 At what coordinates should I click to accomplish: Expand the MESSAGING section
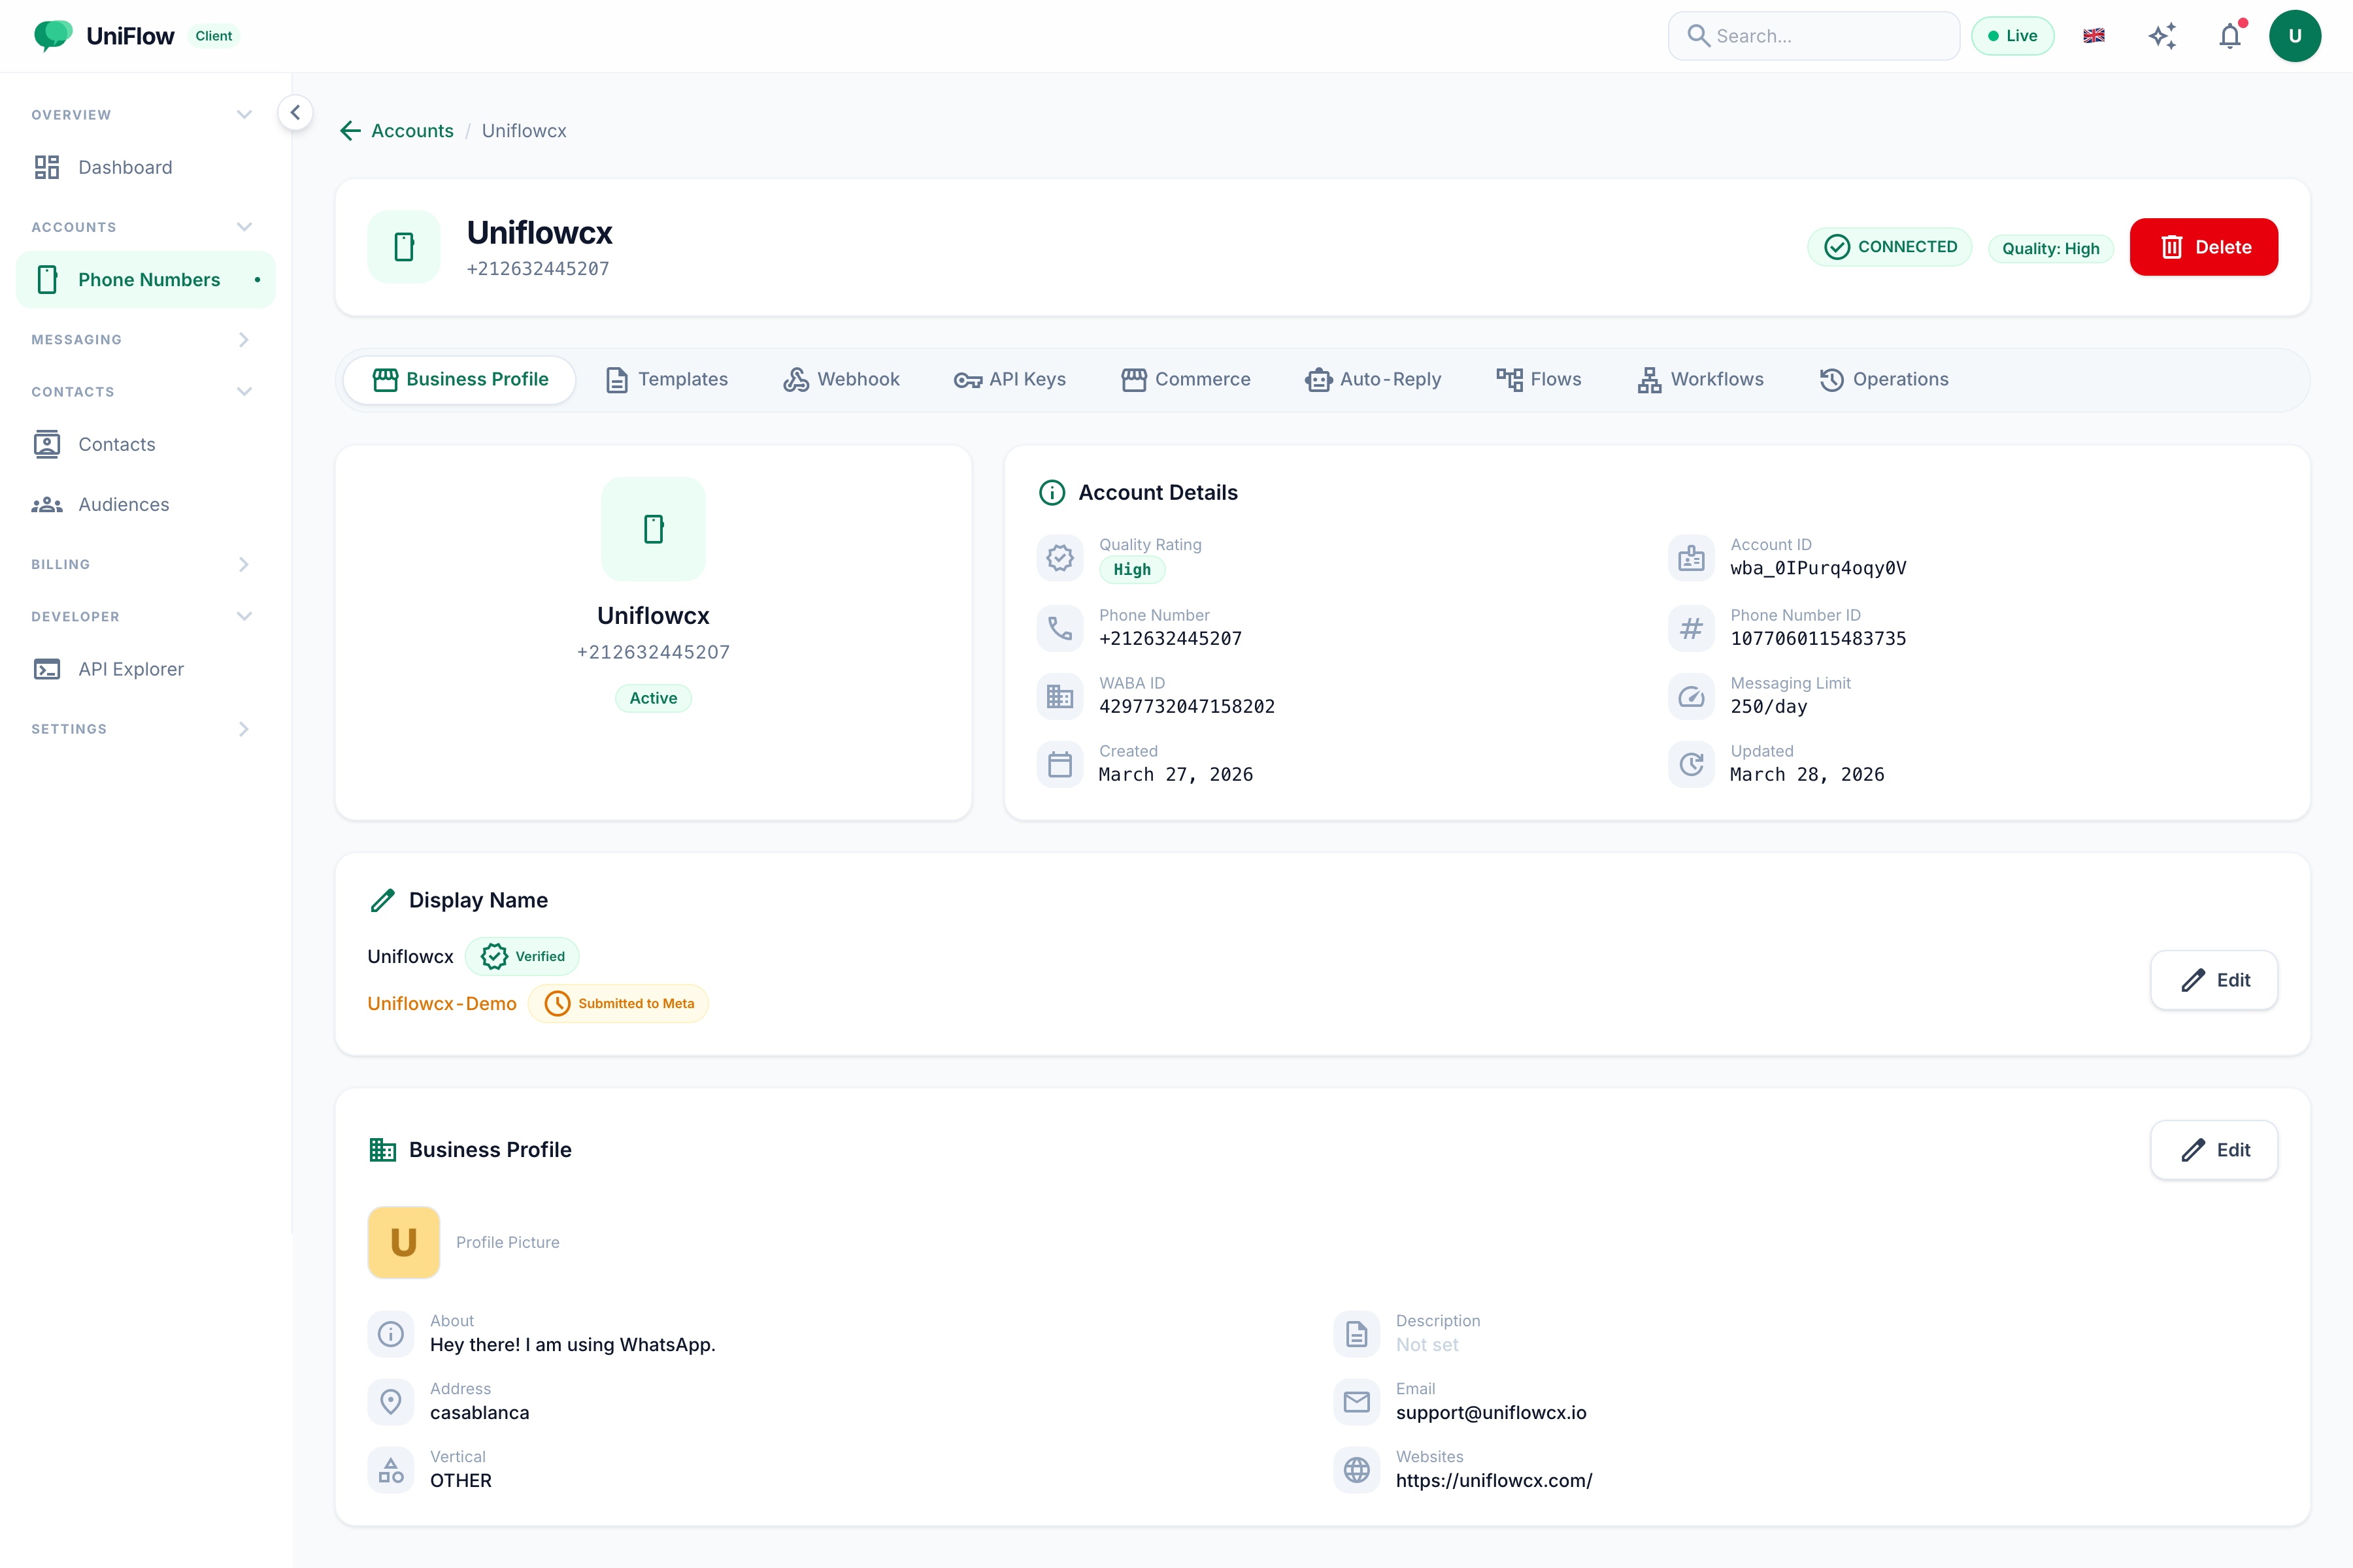243,339
